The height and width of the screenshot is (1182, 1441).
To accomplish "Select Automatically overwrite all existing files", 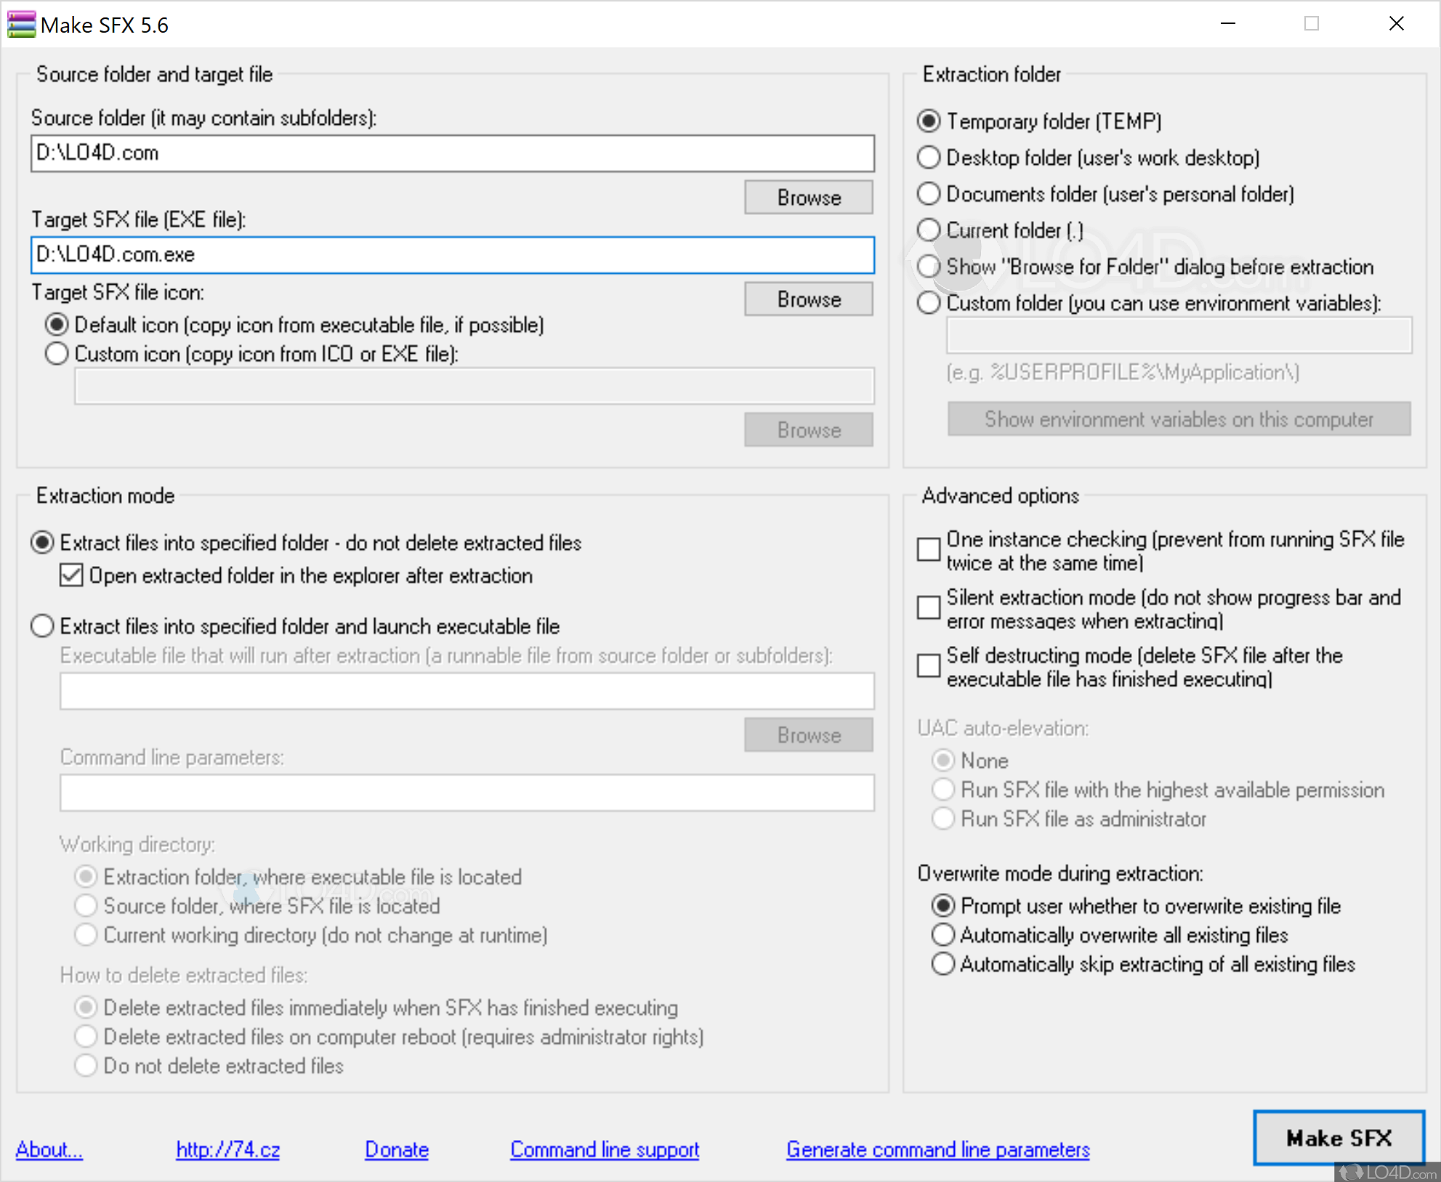I will pyautogui.click(x=943, y=935).
